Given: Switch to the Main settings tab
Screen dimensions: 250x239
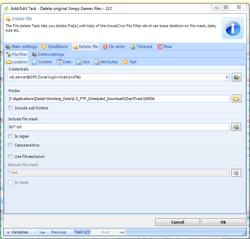Looking at the screenshot, I should tap(21, 47).
